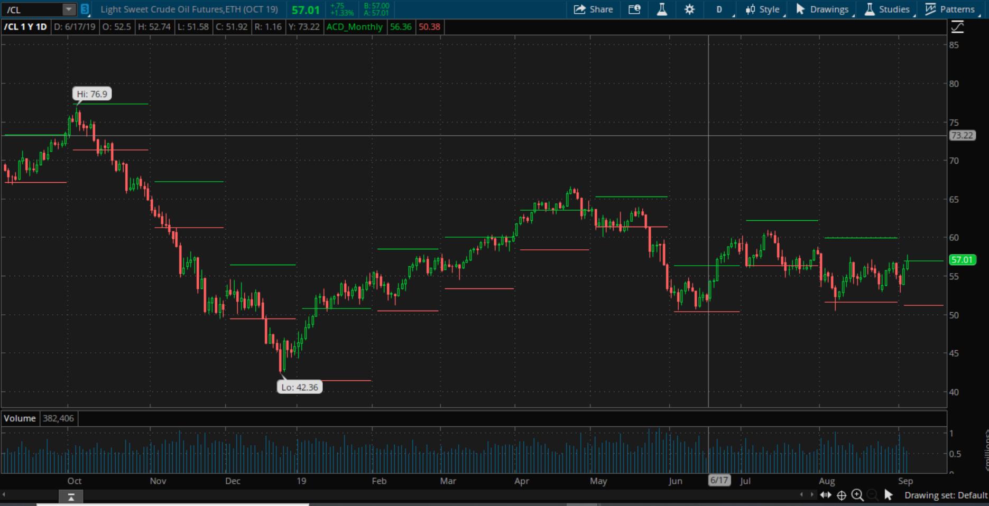Click into the /CL symbol input field
989x506 pixels.
coord(32,10)
